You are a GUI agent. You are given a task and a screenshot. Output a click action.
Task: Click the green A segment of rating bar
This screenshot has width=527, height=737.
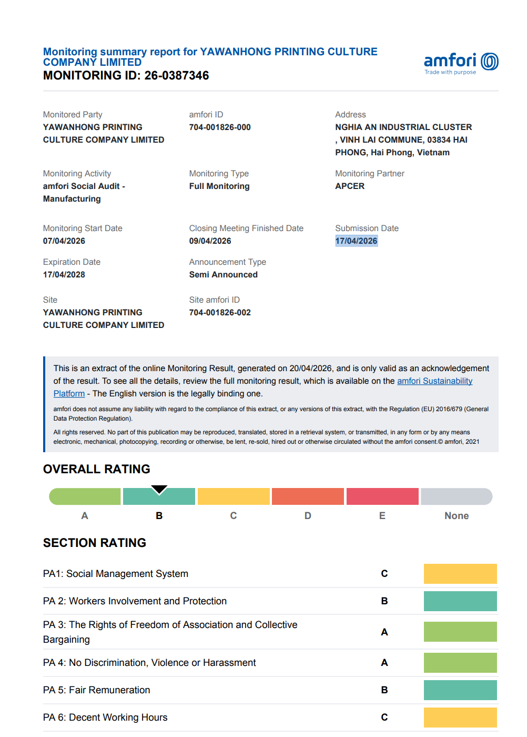(x=85, y=496)
